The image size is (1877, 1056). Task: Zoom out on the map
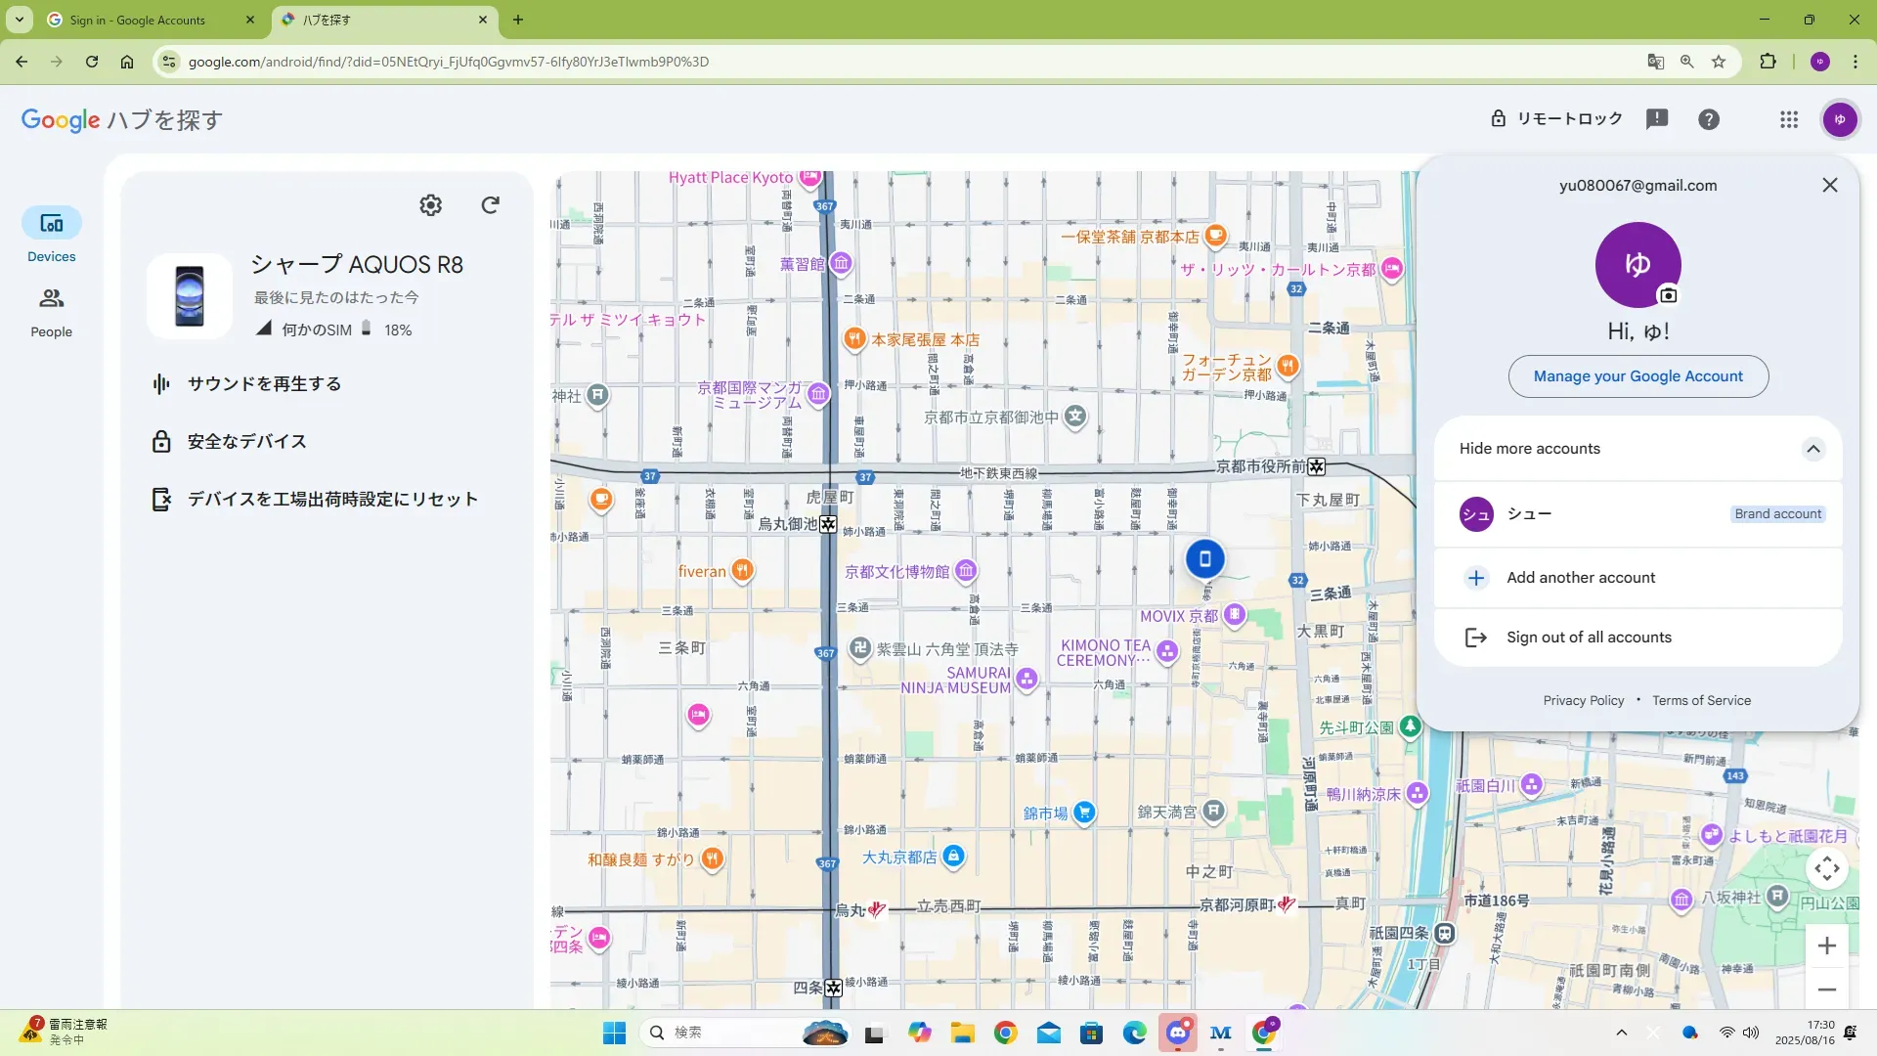click(x=1826, y=990)
